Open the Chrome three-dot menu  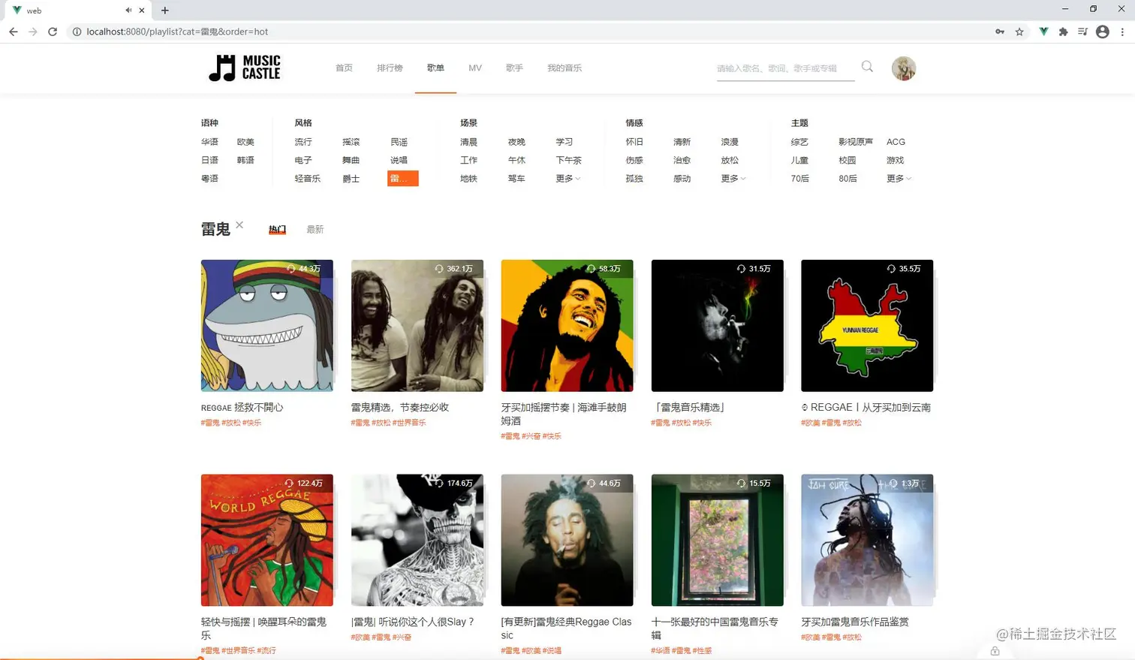pos(1122,32)
